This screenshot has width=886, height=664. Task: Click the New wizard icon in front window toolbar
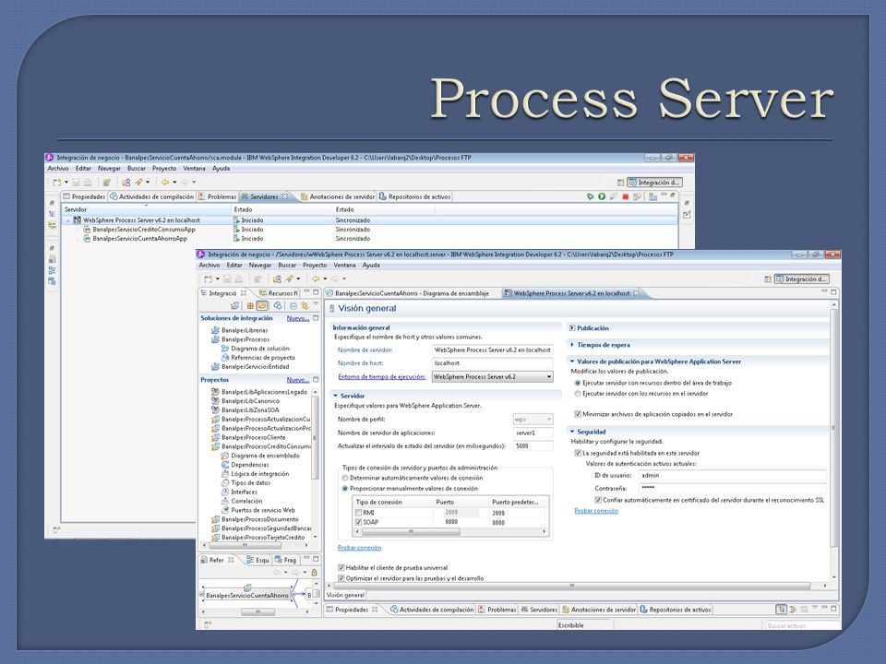[x=209, y=279]
